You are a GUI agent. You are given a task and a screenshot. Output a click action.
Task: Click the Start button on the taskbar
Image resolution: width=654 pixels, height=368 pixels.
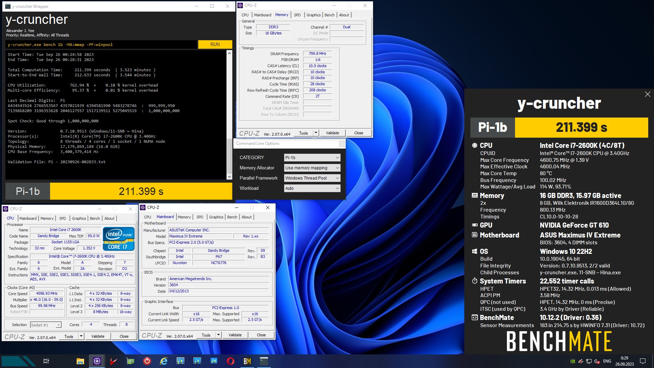click(19, 361)
